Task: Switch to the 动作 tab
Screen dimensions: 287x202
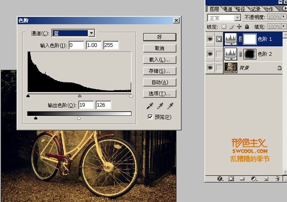Action: pyautogui.click(x=269, y=9)
